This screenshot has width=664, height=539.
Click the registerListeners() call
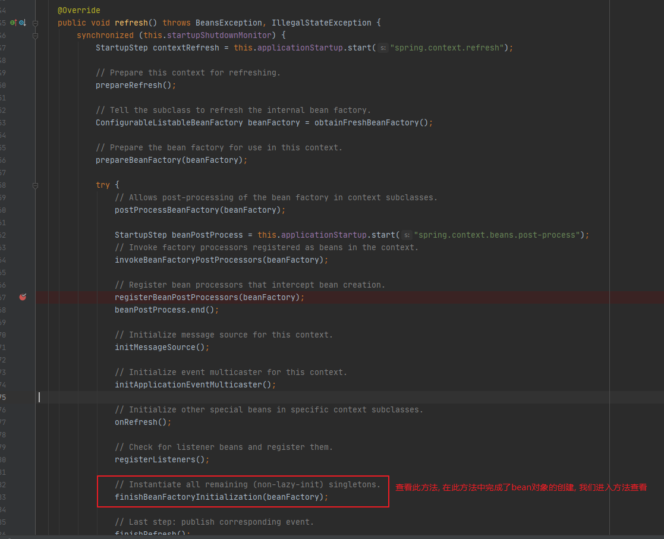click(x=160, y=460)
